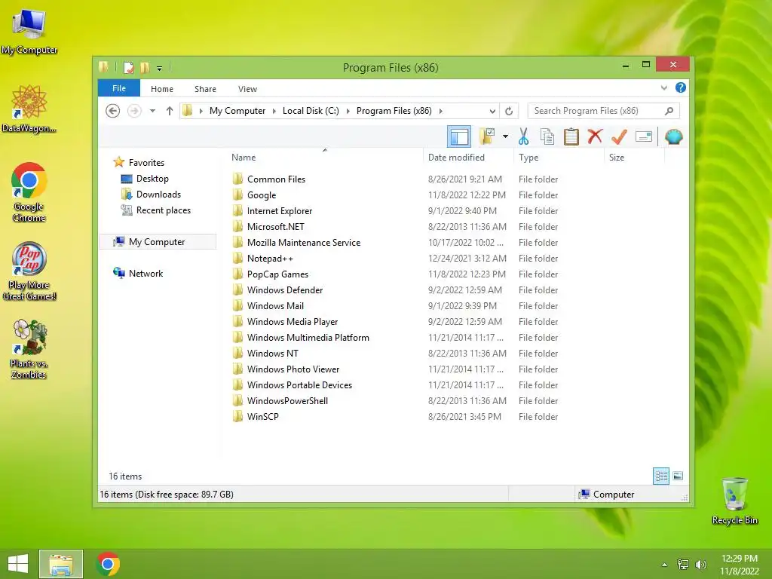This screenshot has height=579, width=772.
Task: Click the red X Delete toolbar icon
Action: pos(595,136)
